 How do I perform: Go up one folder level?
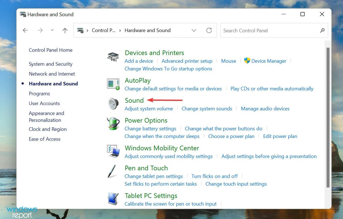tap(65, 30)
